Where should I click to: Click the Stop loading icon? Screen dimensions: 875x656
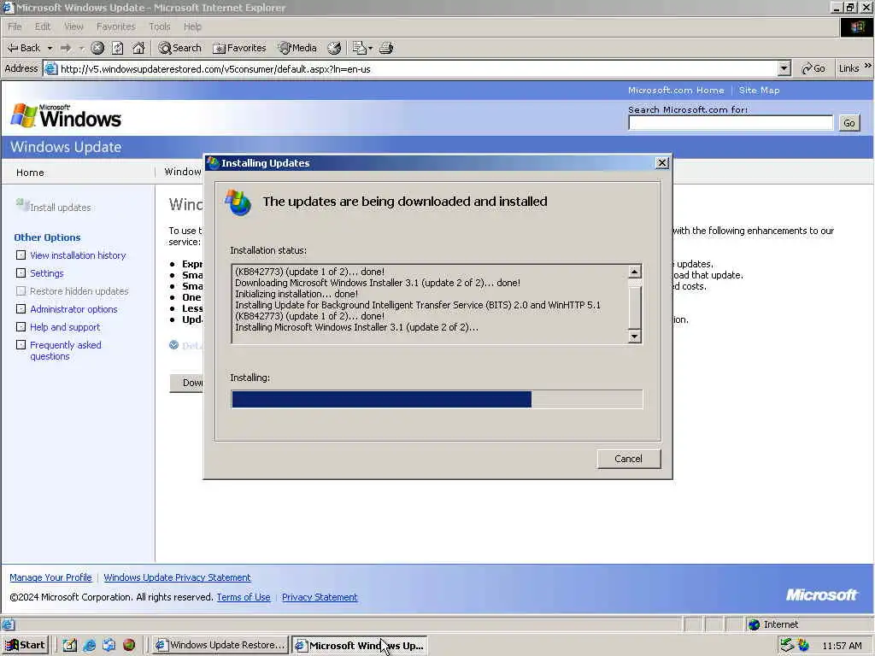coord(97,48)
